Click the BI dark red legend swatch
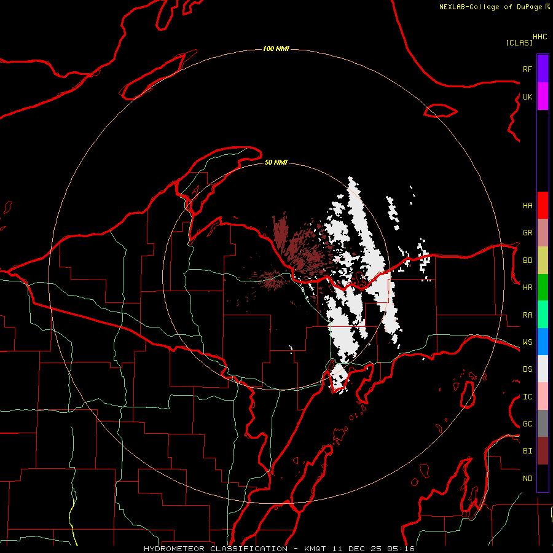Screen dimensions: 553x553 click(x=543, y=451)
